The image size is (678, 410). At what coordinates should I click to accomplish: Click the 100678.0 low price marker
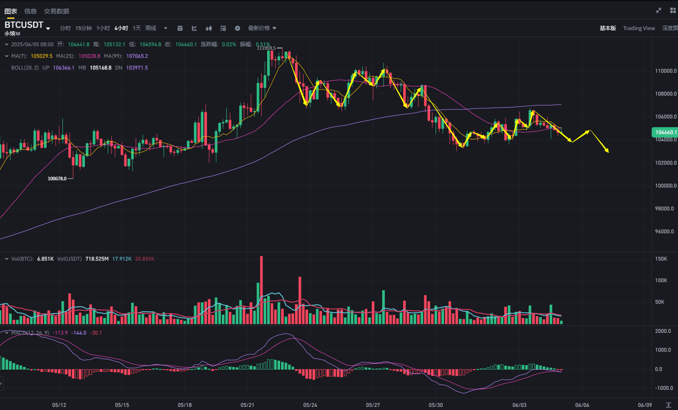tap(57, 179)
